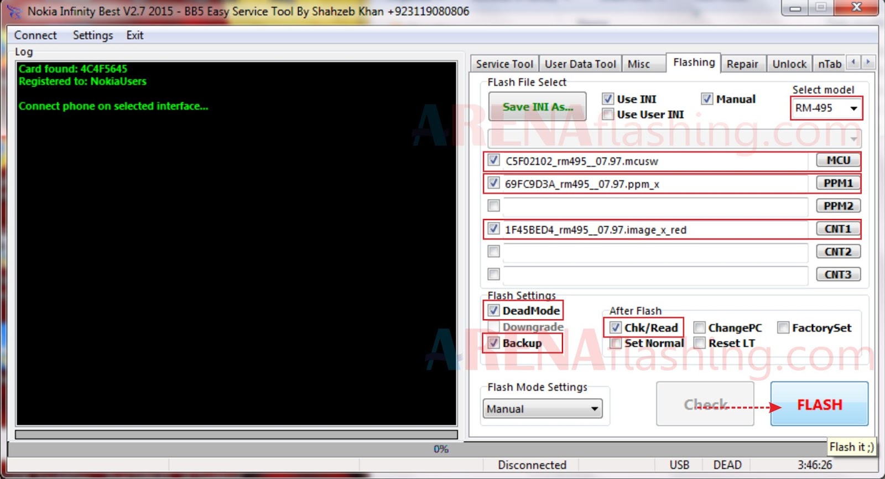
Task: Enable the CNT2 file checkbox
Action: [x=493, y=252]
